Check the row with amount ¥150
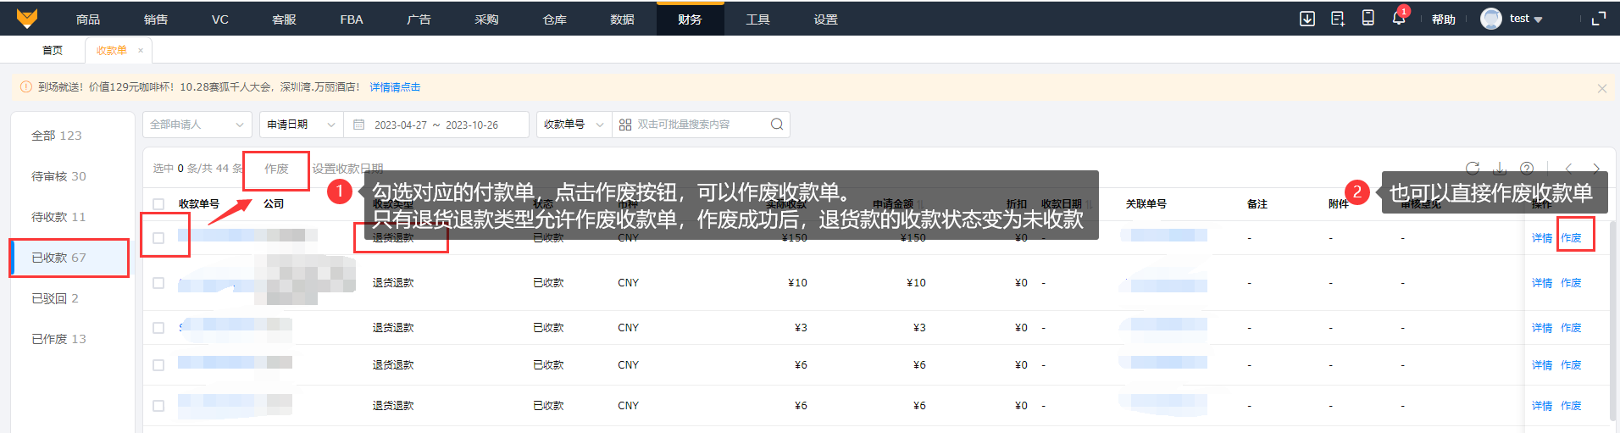 tap(158, 238)
